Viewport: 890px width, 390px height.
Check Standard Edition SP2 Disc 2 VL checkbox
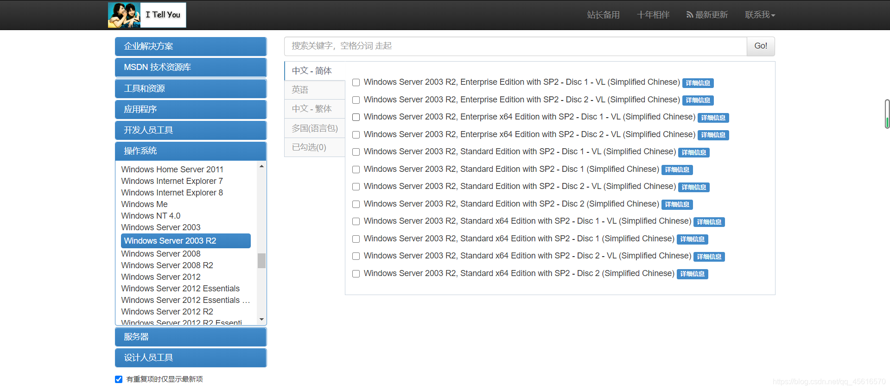coord(356,187)
